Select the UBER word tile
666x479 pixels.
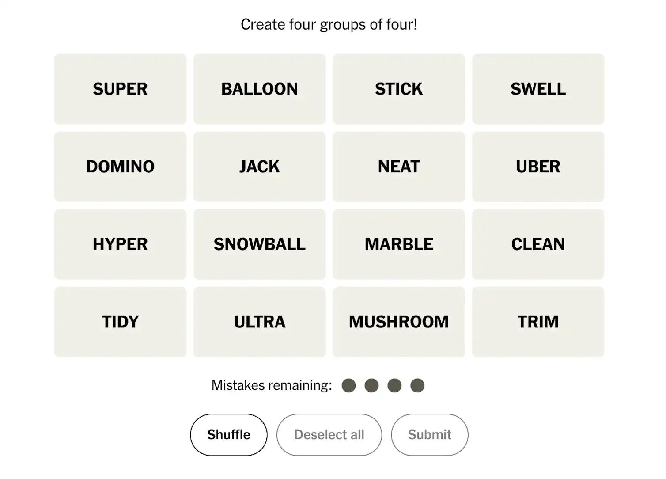coord(538,167)
